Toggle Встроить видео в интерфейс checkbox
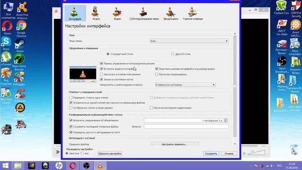The image size is (302, 170). [101, 69]
